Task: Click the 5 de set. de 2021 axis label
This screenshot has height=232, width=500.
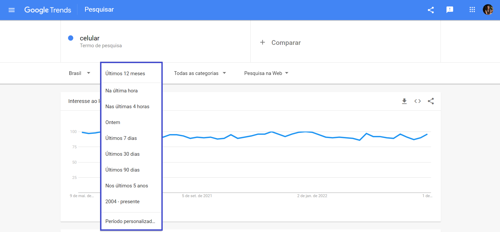Action: point(197,196)
